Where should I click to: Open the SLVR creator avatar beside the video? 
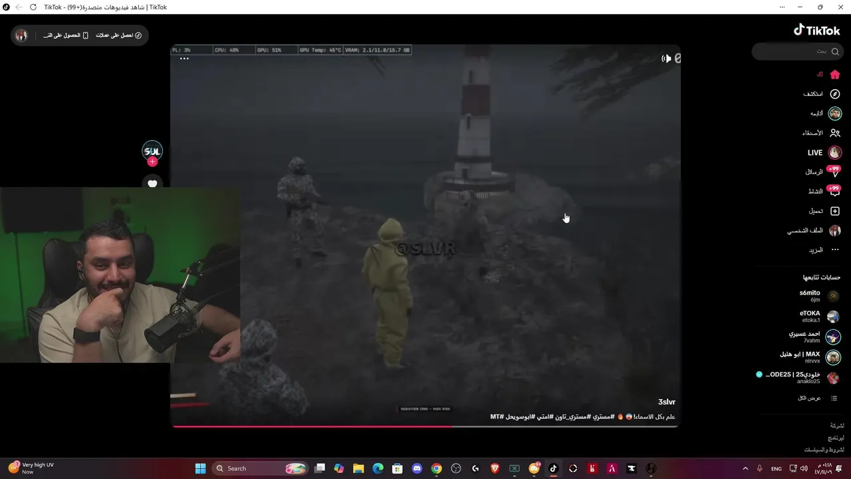coord(152,151)
